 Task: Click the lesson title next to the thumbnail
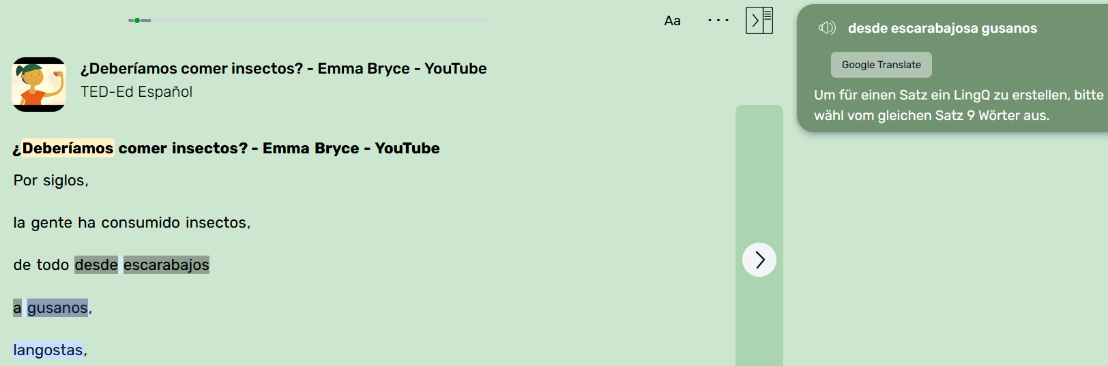(283, 69)
